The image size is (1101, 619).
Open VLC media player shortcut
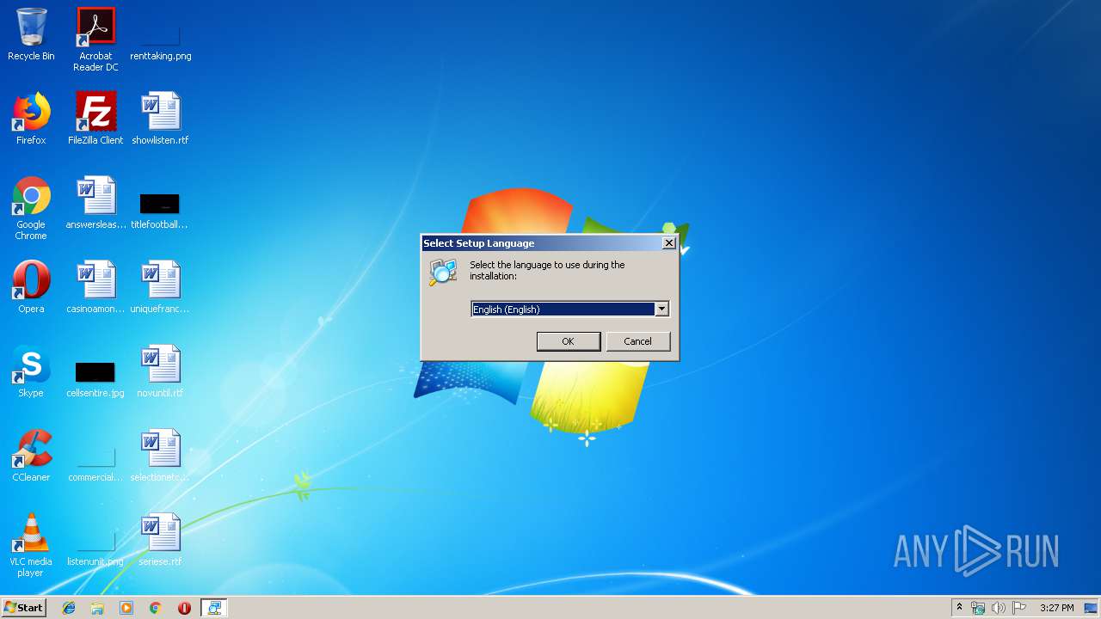[x=31, y=545]
